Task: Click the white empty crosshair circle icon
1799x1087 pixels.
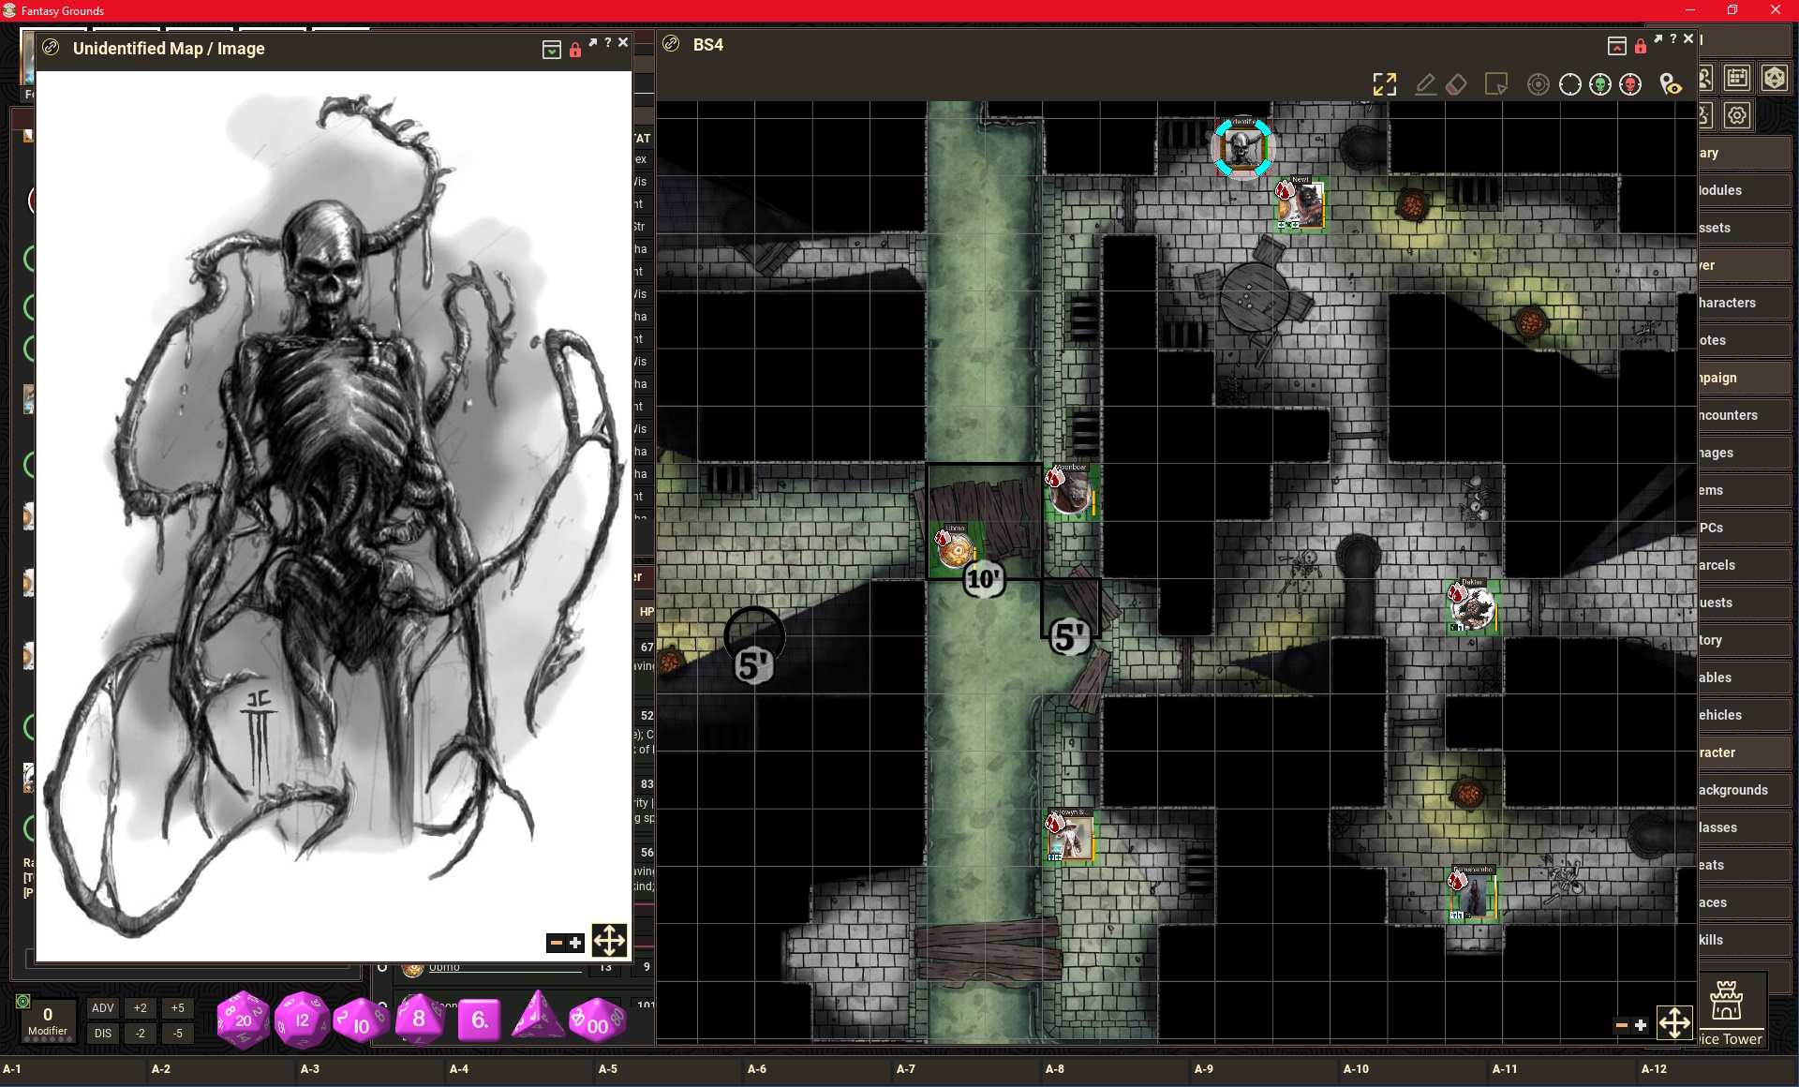Action: coord(1569,84)
